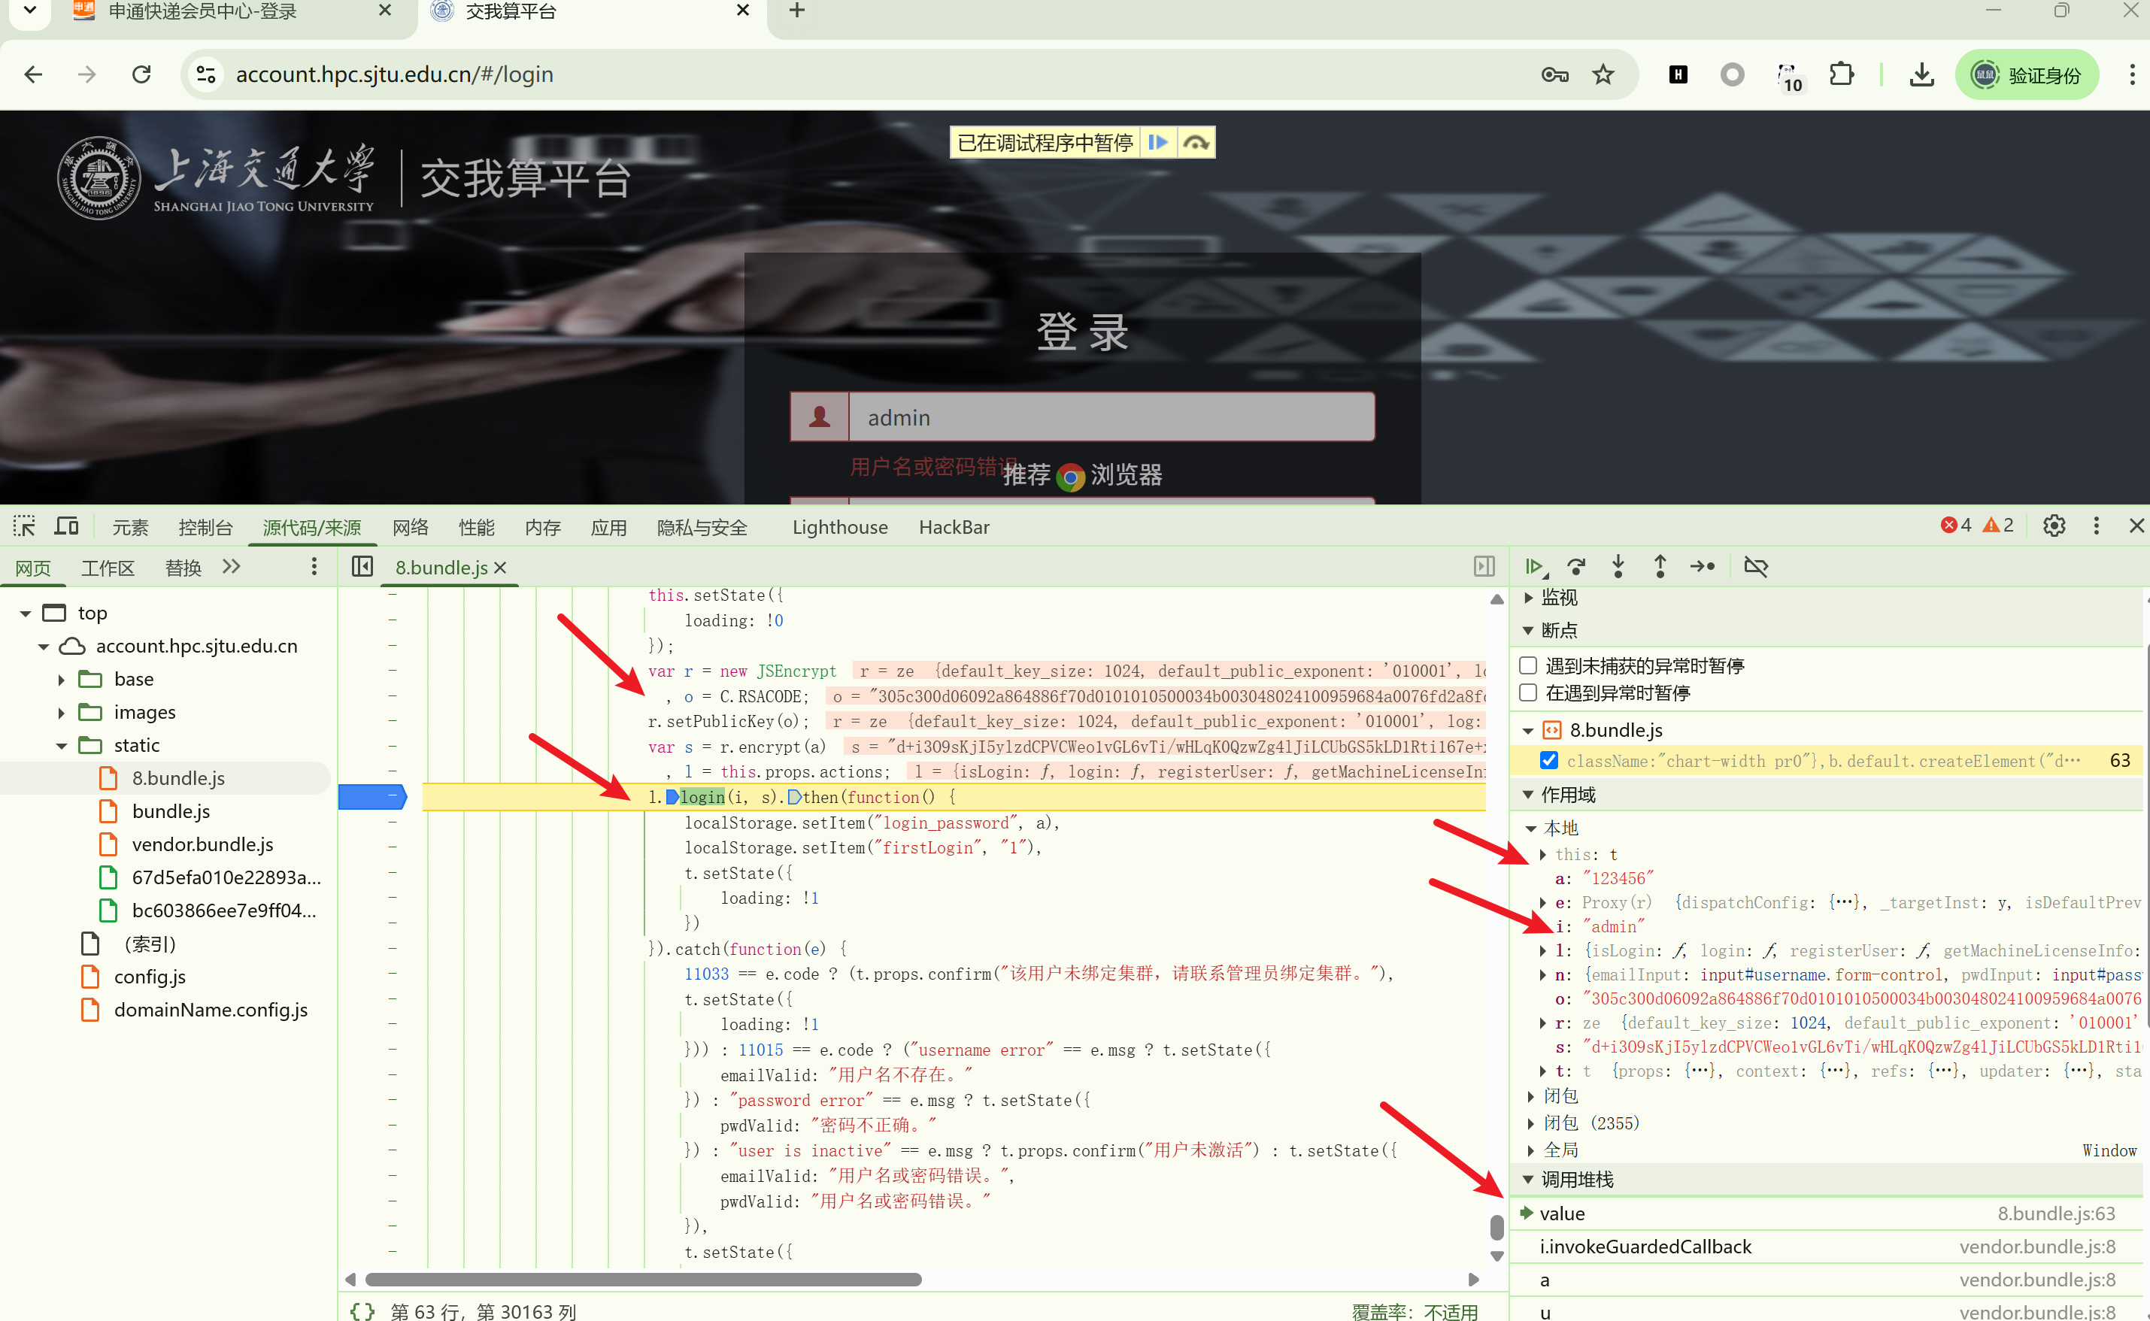
Task: Click the admin username input field
Action: coord(1109,417)
